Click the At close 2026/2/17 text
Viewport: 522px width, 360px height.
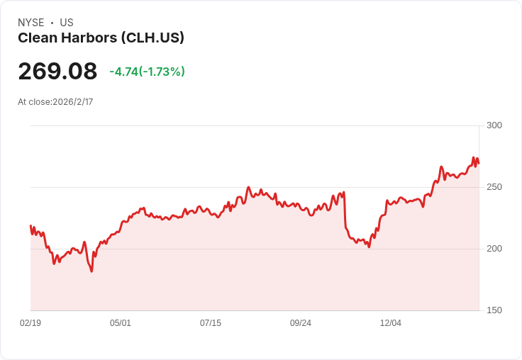55,102
